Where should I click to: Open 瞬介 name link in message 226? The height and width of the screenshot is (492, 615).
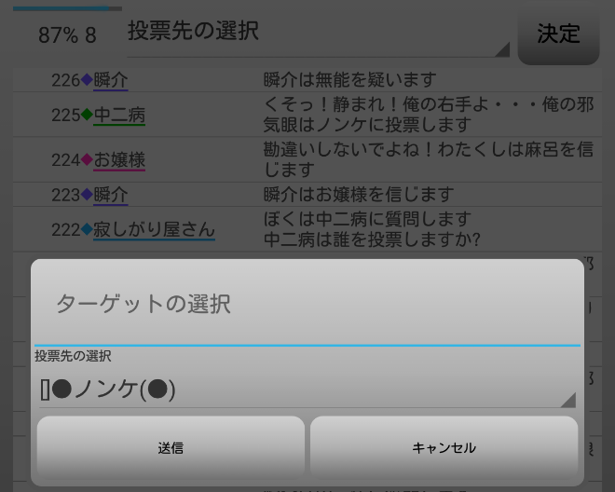point(111,80)
